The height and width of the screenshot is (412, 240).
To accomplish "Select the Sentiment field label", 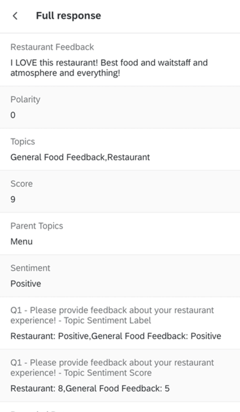I will click(x=30, y=268).
